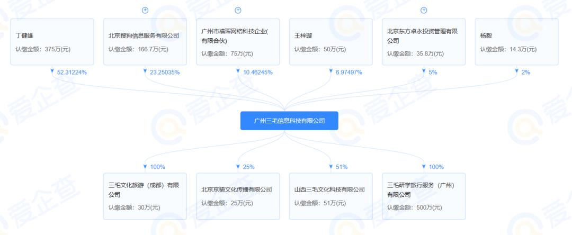Click the 5% share label under 北京东方卓永

pyautogui.click(x=433, y=72)
